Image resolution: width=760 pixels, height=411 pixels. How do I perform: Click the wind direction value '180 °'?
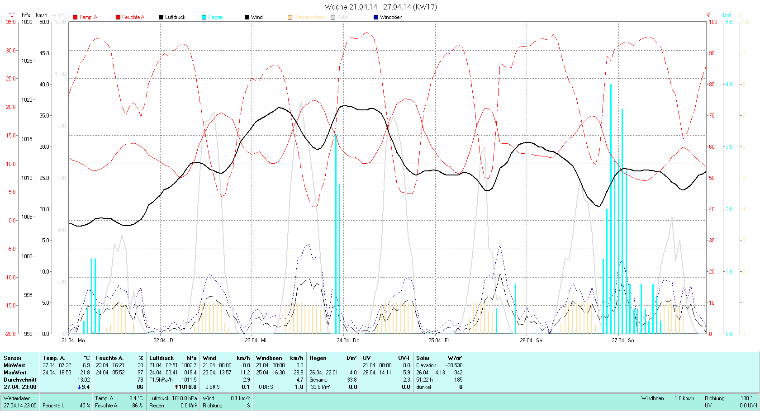click(x=746, y=398)
